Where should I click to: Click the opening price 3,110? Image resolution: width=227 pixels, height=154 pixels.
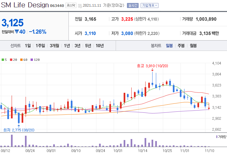point(90,34)
